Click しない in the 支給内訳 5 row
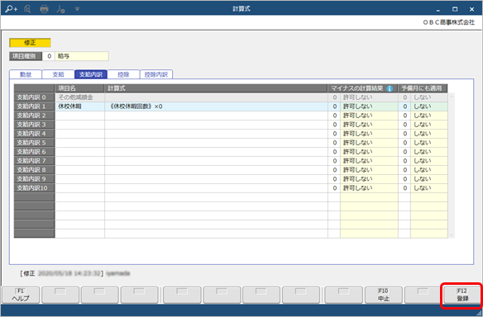Image resolution: width=483 pixels, height=317 pixels. point(428,143)
